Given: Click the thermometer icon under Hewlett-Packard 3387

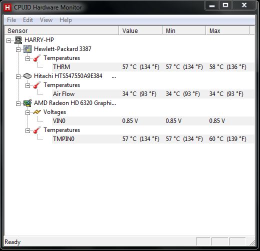Looking at the screenshot, I should coord(37,58).
